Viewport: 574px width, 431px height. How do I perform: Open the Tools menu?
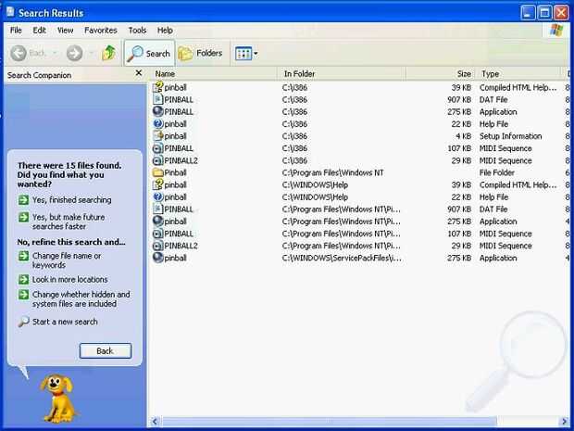tap(137, 31)
